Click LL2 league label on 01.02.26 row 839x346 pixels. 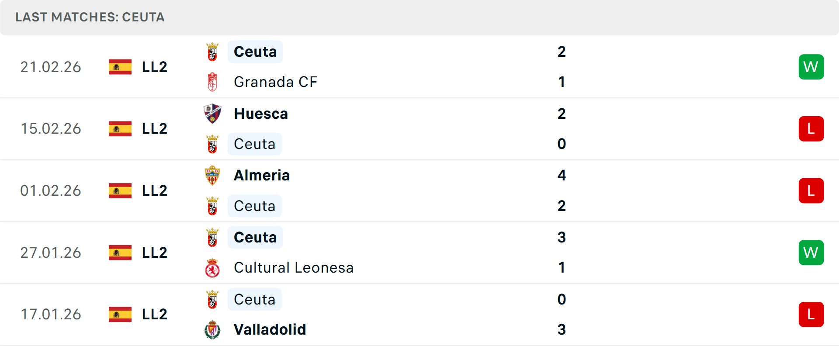click(x=155, y=191)
